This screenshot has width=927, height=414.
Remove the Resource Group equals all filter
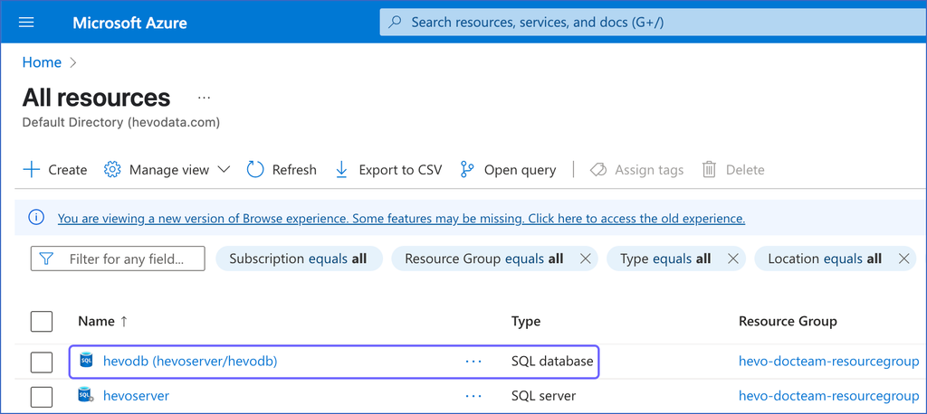(586, 259)
